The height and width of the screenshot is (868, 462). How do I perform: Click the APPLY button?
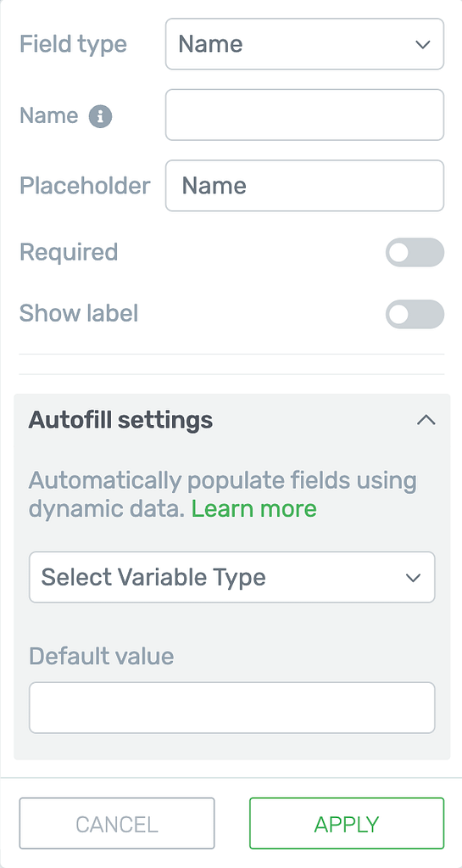[347, 823]
